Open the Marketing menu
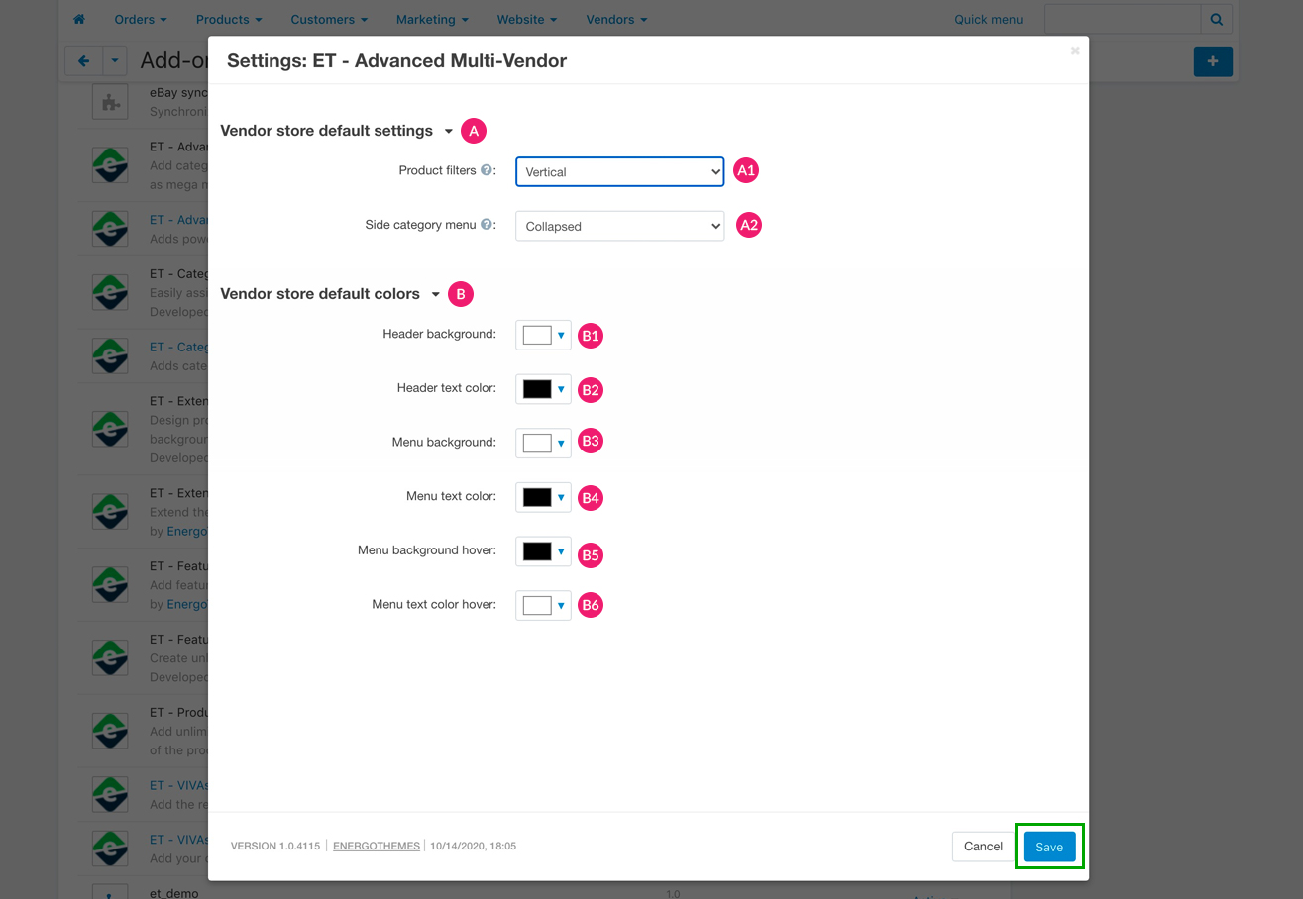Image resolution: width=1303 pixels, height=899 pixels. tap(432, 19)
